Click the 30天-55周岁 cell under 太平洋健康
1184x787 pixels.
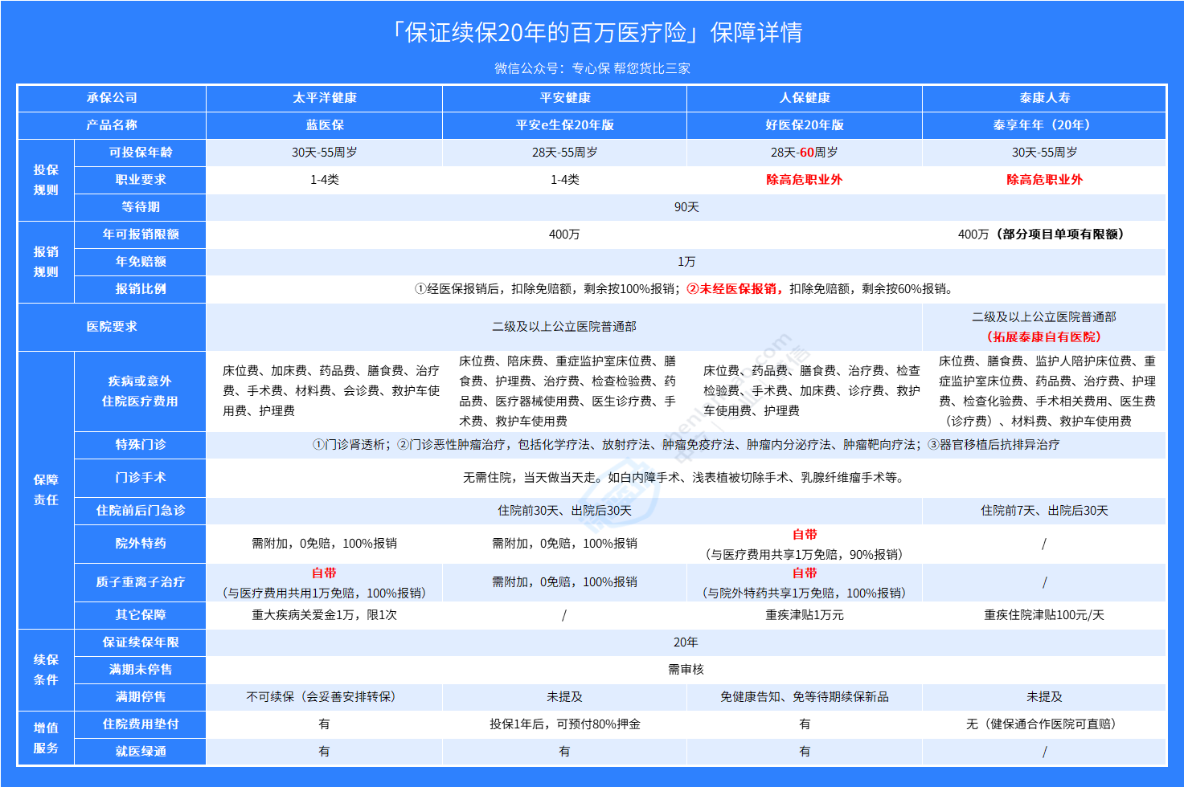(x=325, y=153)
